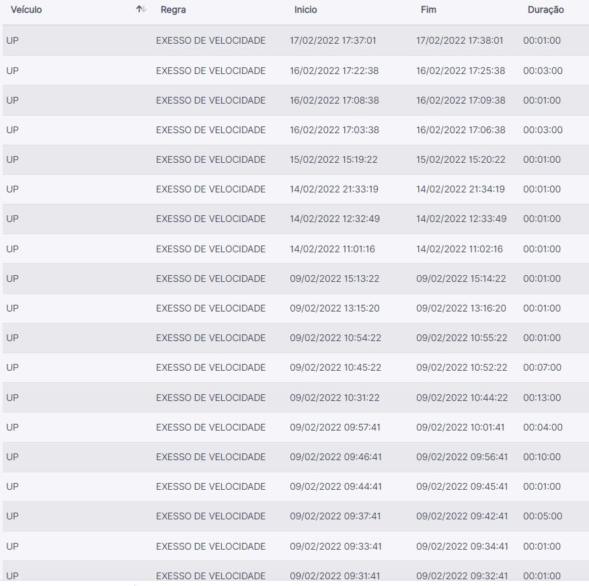Click the sort arrows icon beside Veículo
589x586 pixels.
point(141,9)
